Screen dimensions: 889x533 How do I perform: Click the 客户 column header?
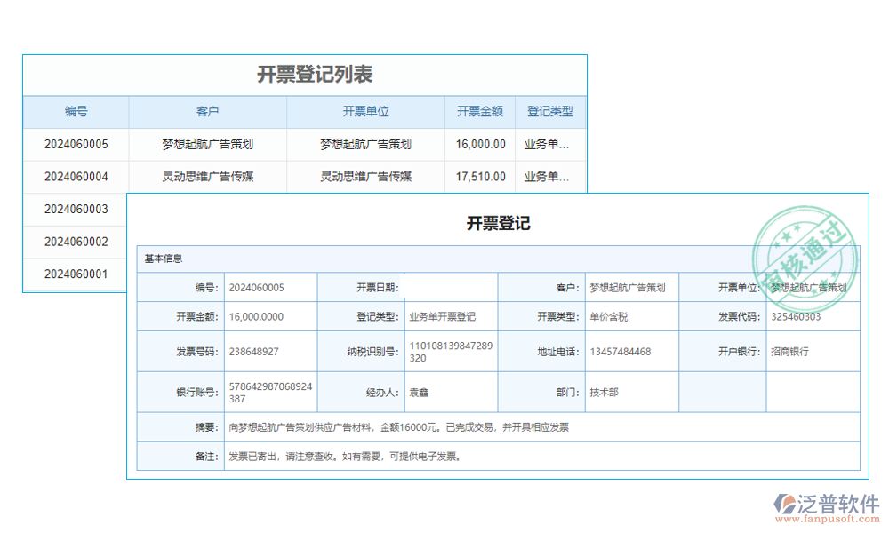click(x=207, y=111)
